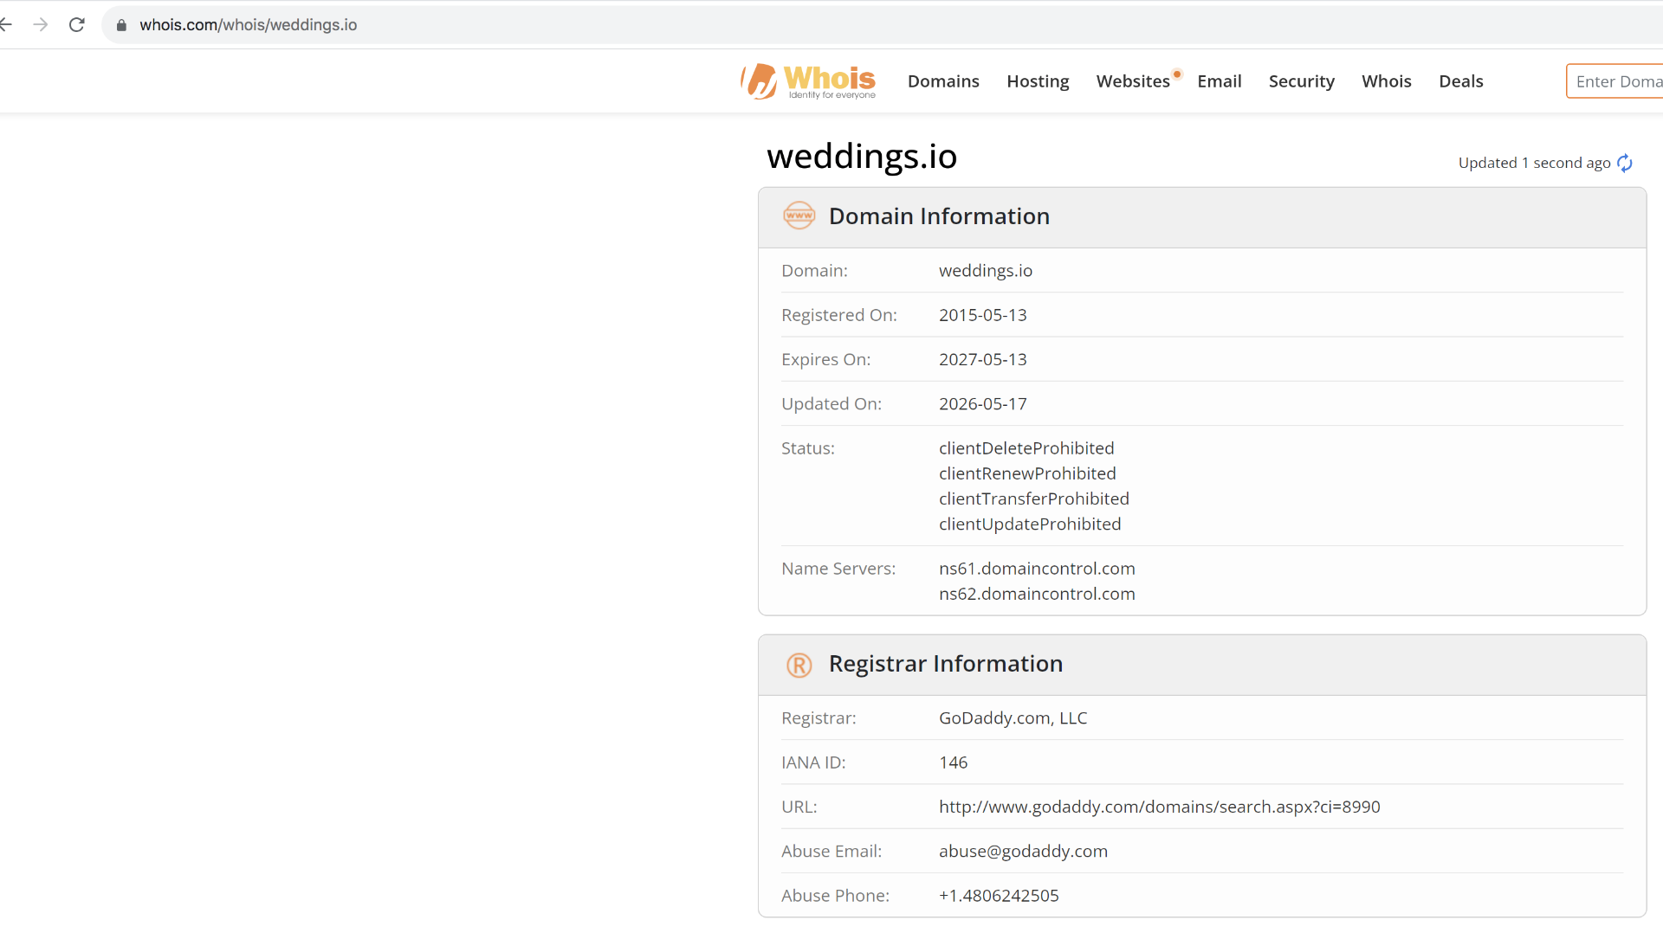Screen dimensions: 1663x933
Task: Click the www Domain Information icon
Action: click(799, 216)
